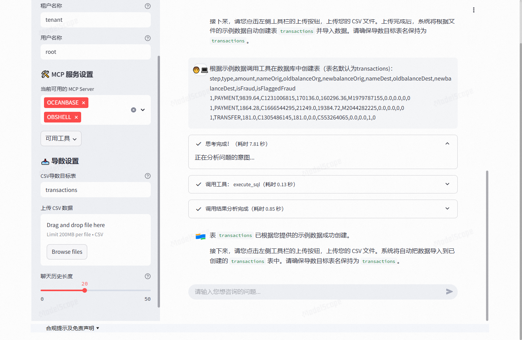
Task: Expand the execute_sql tool call details
Action: (447, 184)
